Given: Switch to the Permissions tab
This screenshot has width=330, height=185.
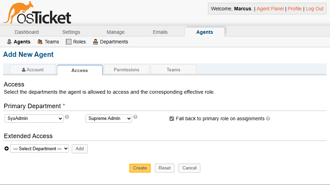Looking at the screenshot, I should [127, 70].
